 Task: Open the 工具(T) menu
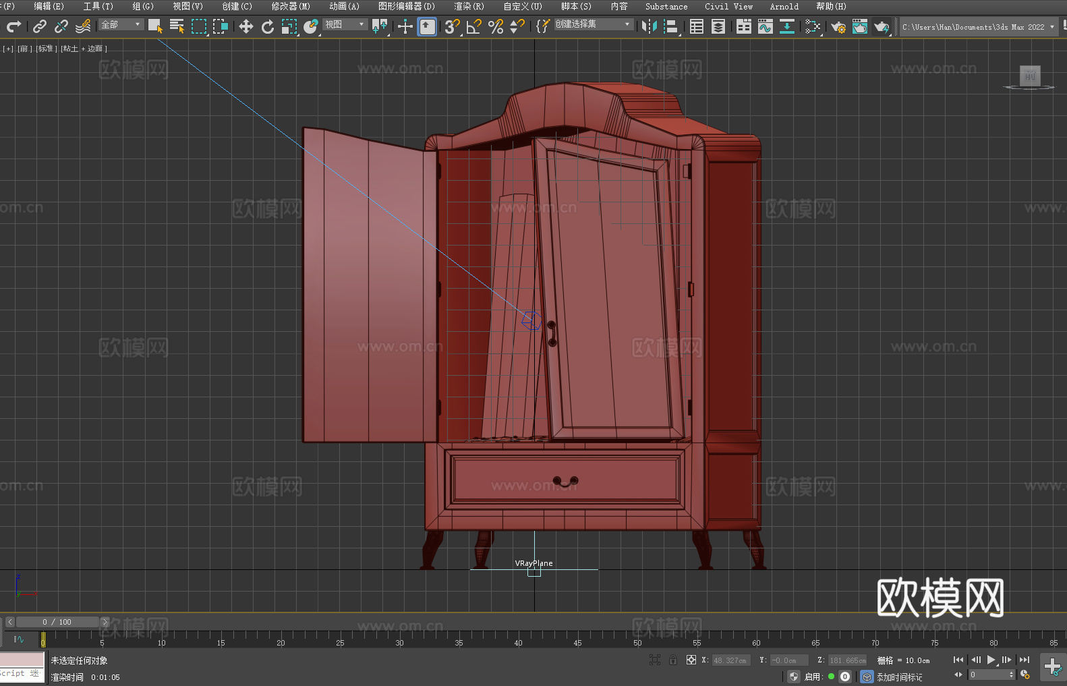98,6
